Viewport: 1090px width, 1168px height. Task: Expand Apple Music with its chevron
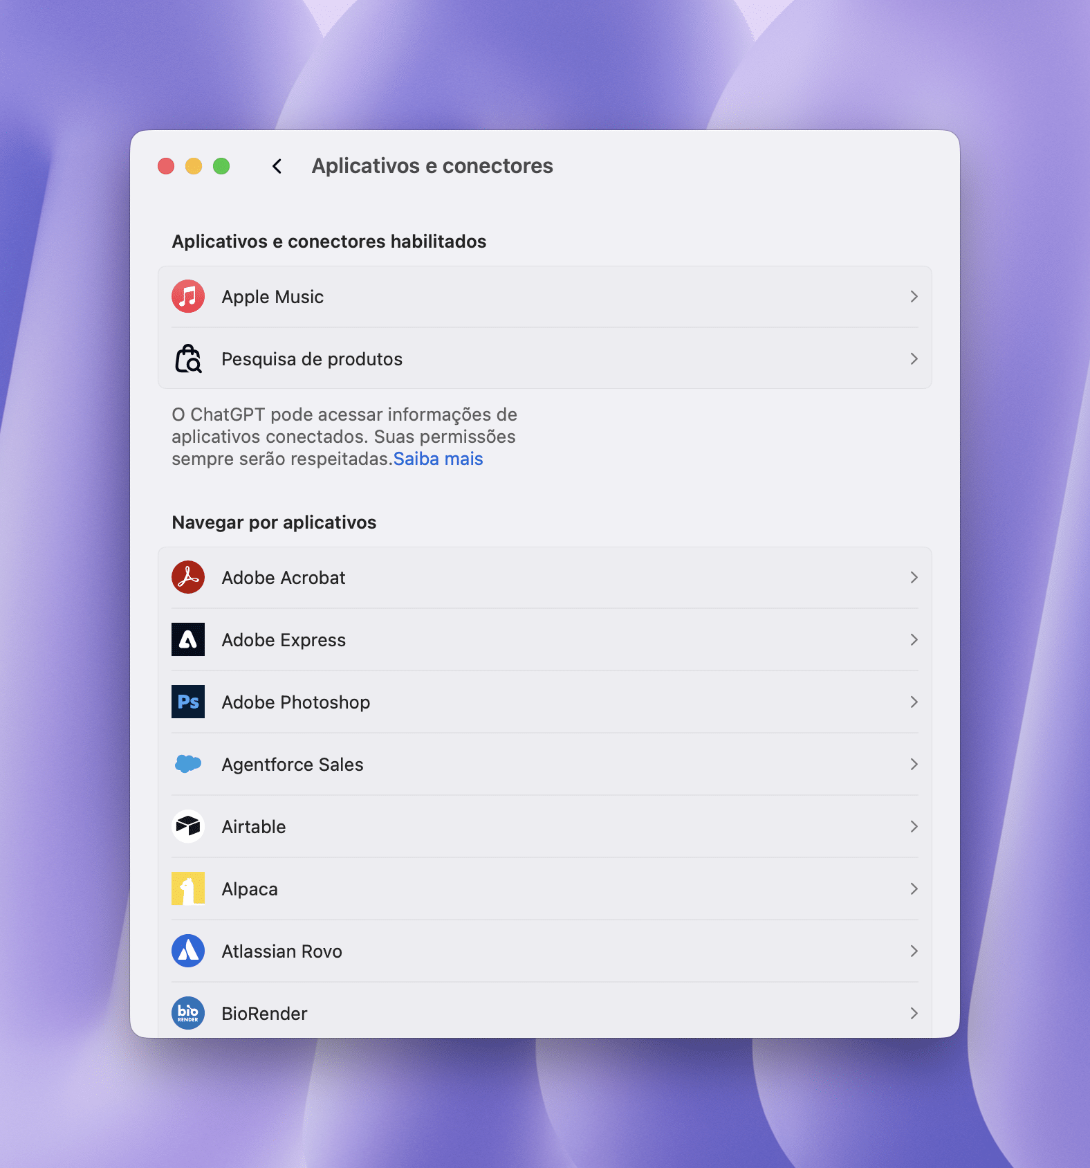pos(914,297)
